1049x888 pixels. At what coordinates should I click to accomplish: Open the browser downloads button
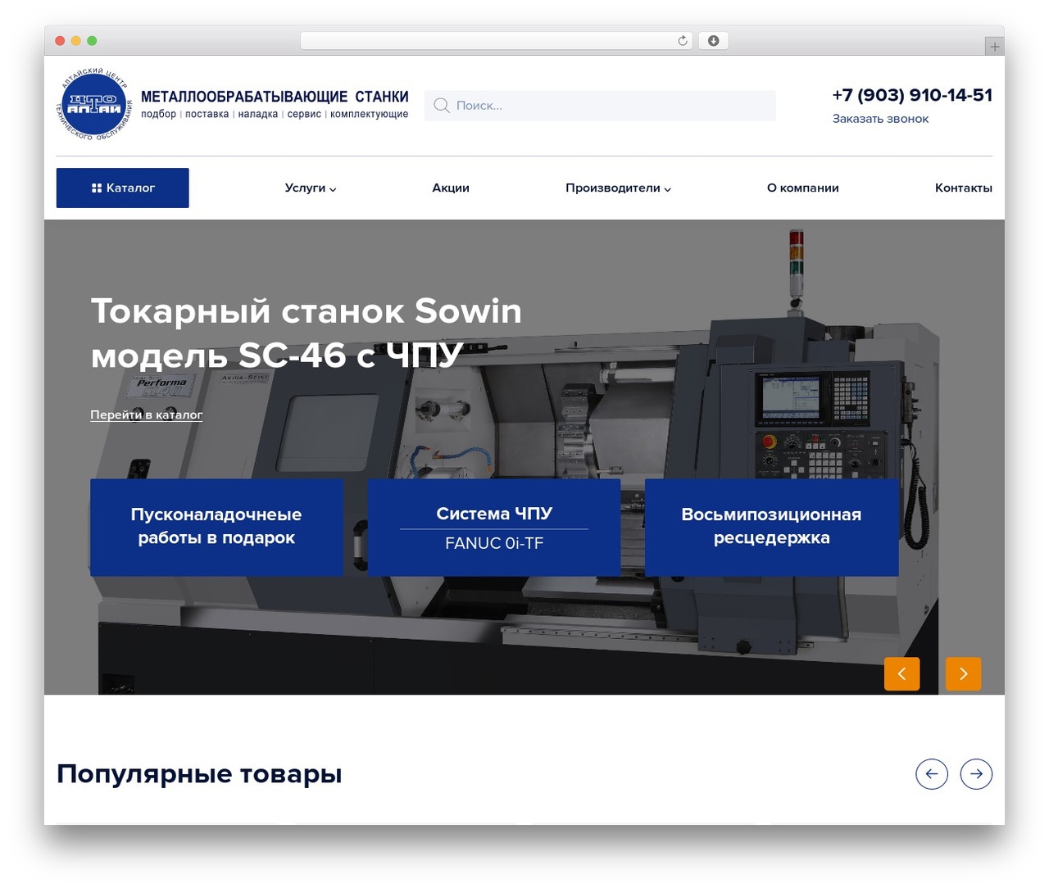(713, 41)
